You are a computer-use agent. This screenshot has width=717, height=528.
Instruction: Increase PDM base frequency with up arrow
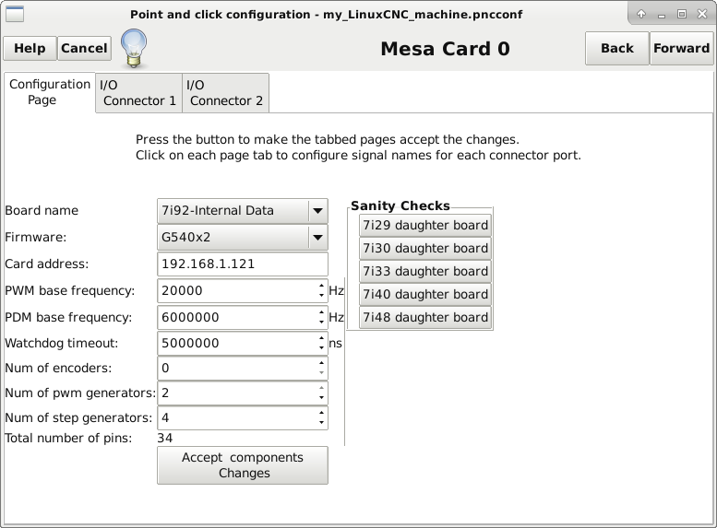pyautogui.click(x=321, y=312)
